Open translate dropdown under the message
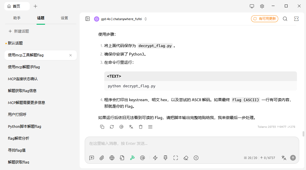The height and width of the screenshot is (170, 306). [x=131, y=127]
